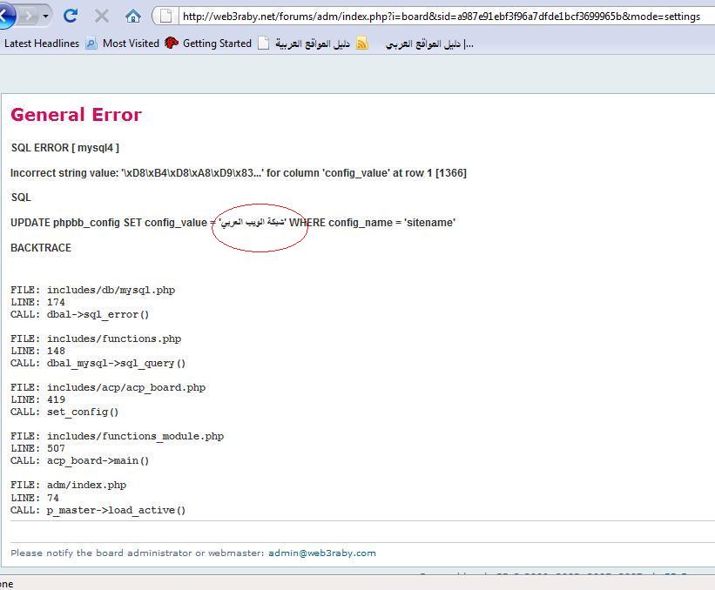Click the red Getting Started bookmark icon
715x590 pixels.
pyautogui.click(x=172, y=44)
